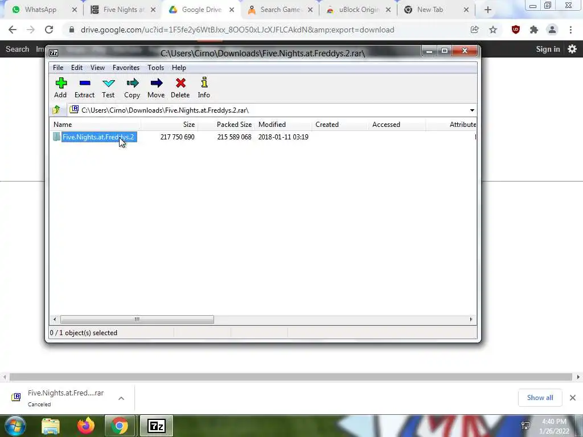Click the packed size 215 589 068
Screen dimensions: 583x437
click(234, 137)
